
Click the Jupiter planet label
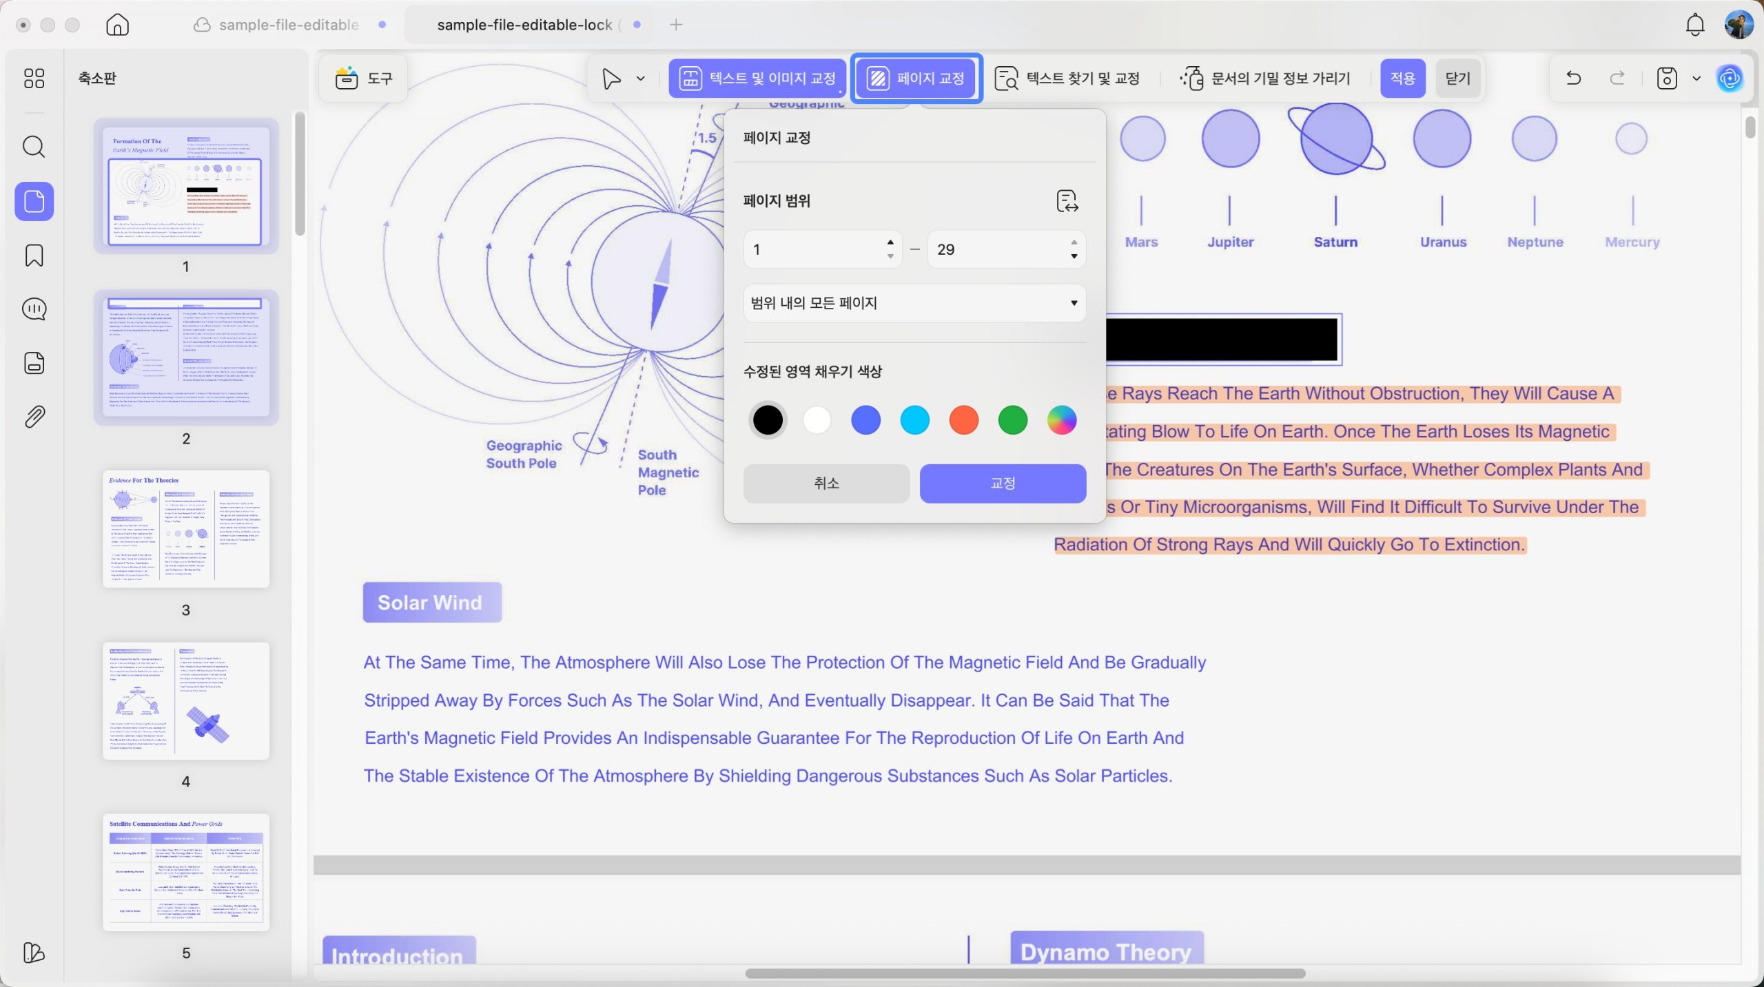(x=1230, y=242)
